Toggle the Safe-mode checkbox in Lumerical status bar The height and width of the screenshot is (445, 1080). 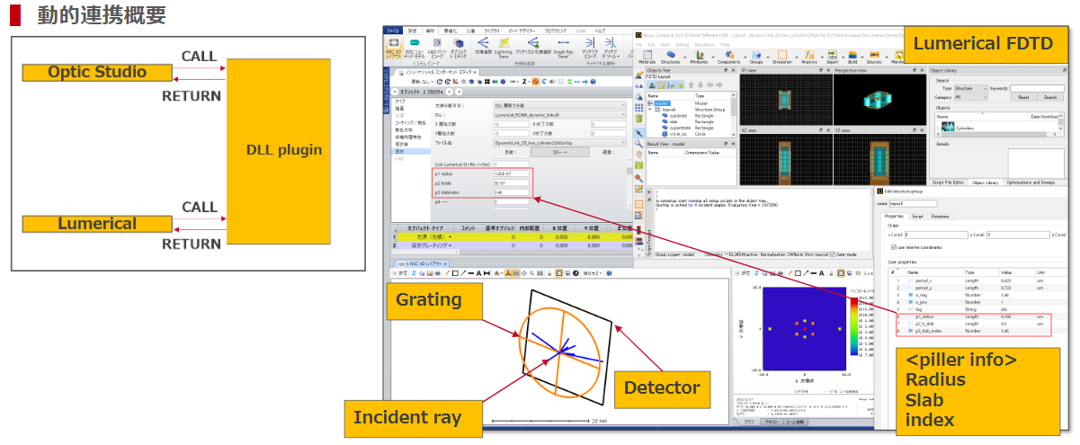pyautogui.click(x=832, y=254)
